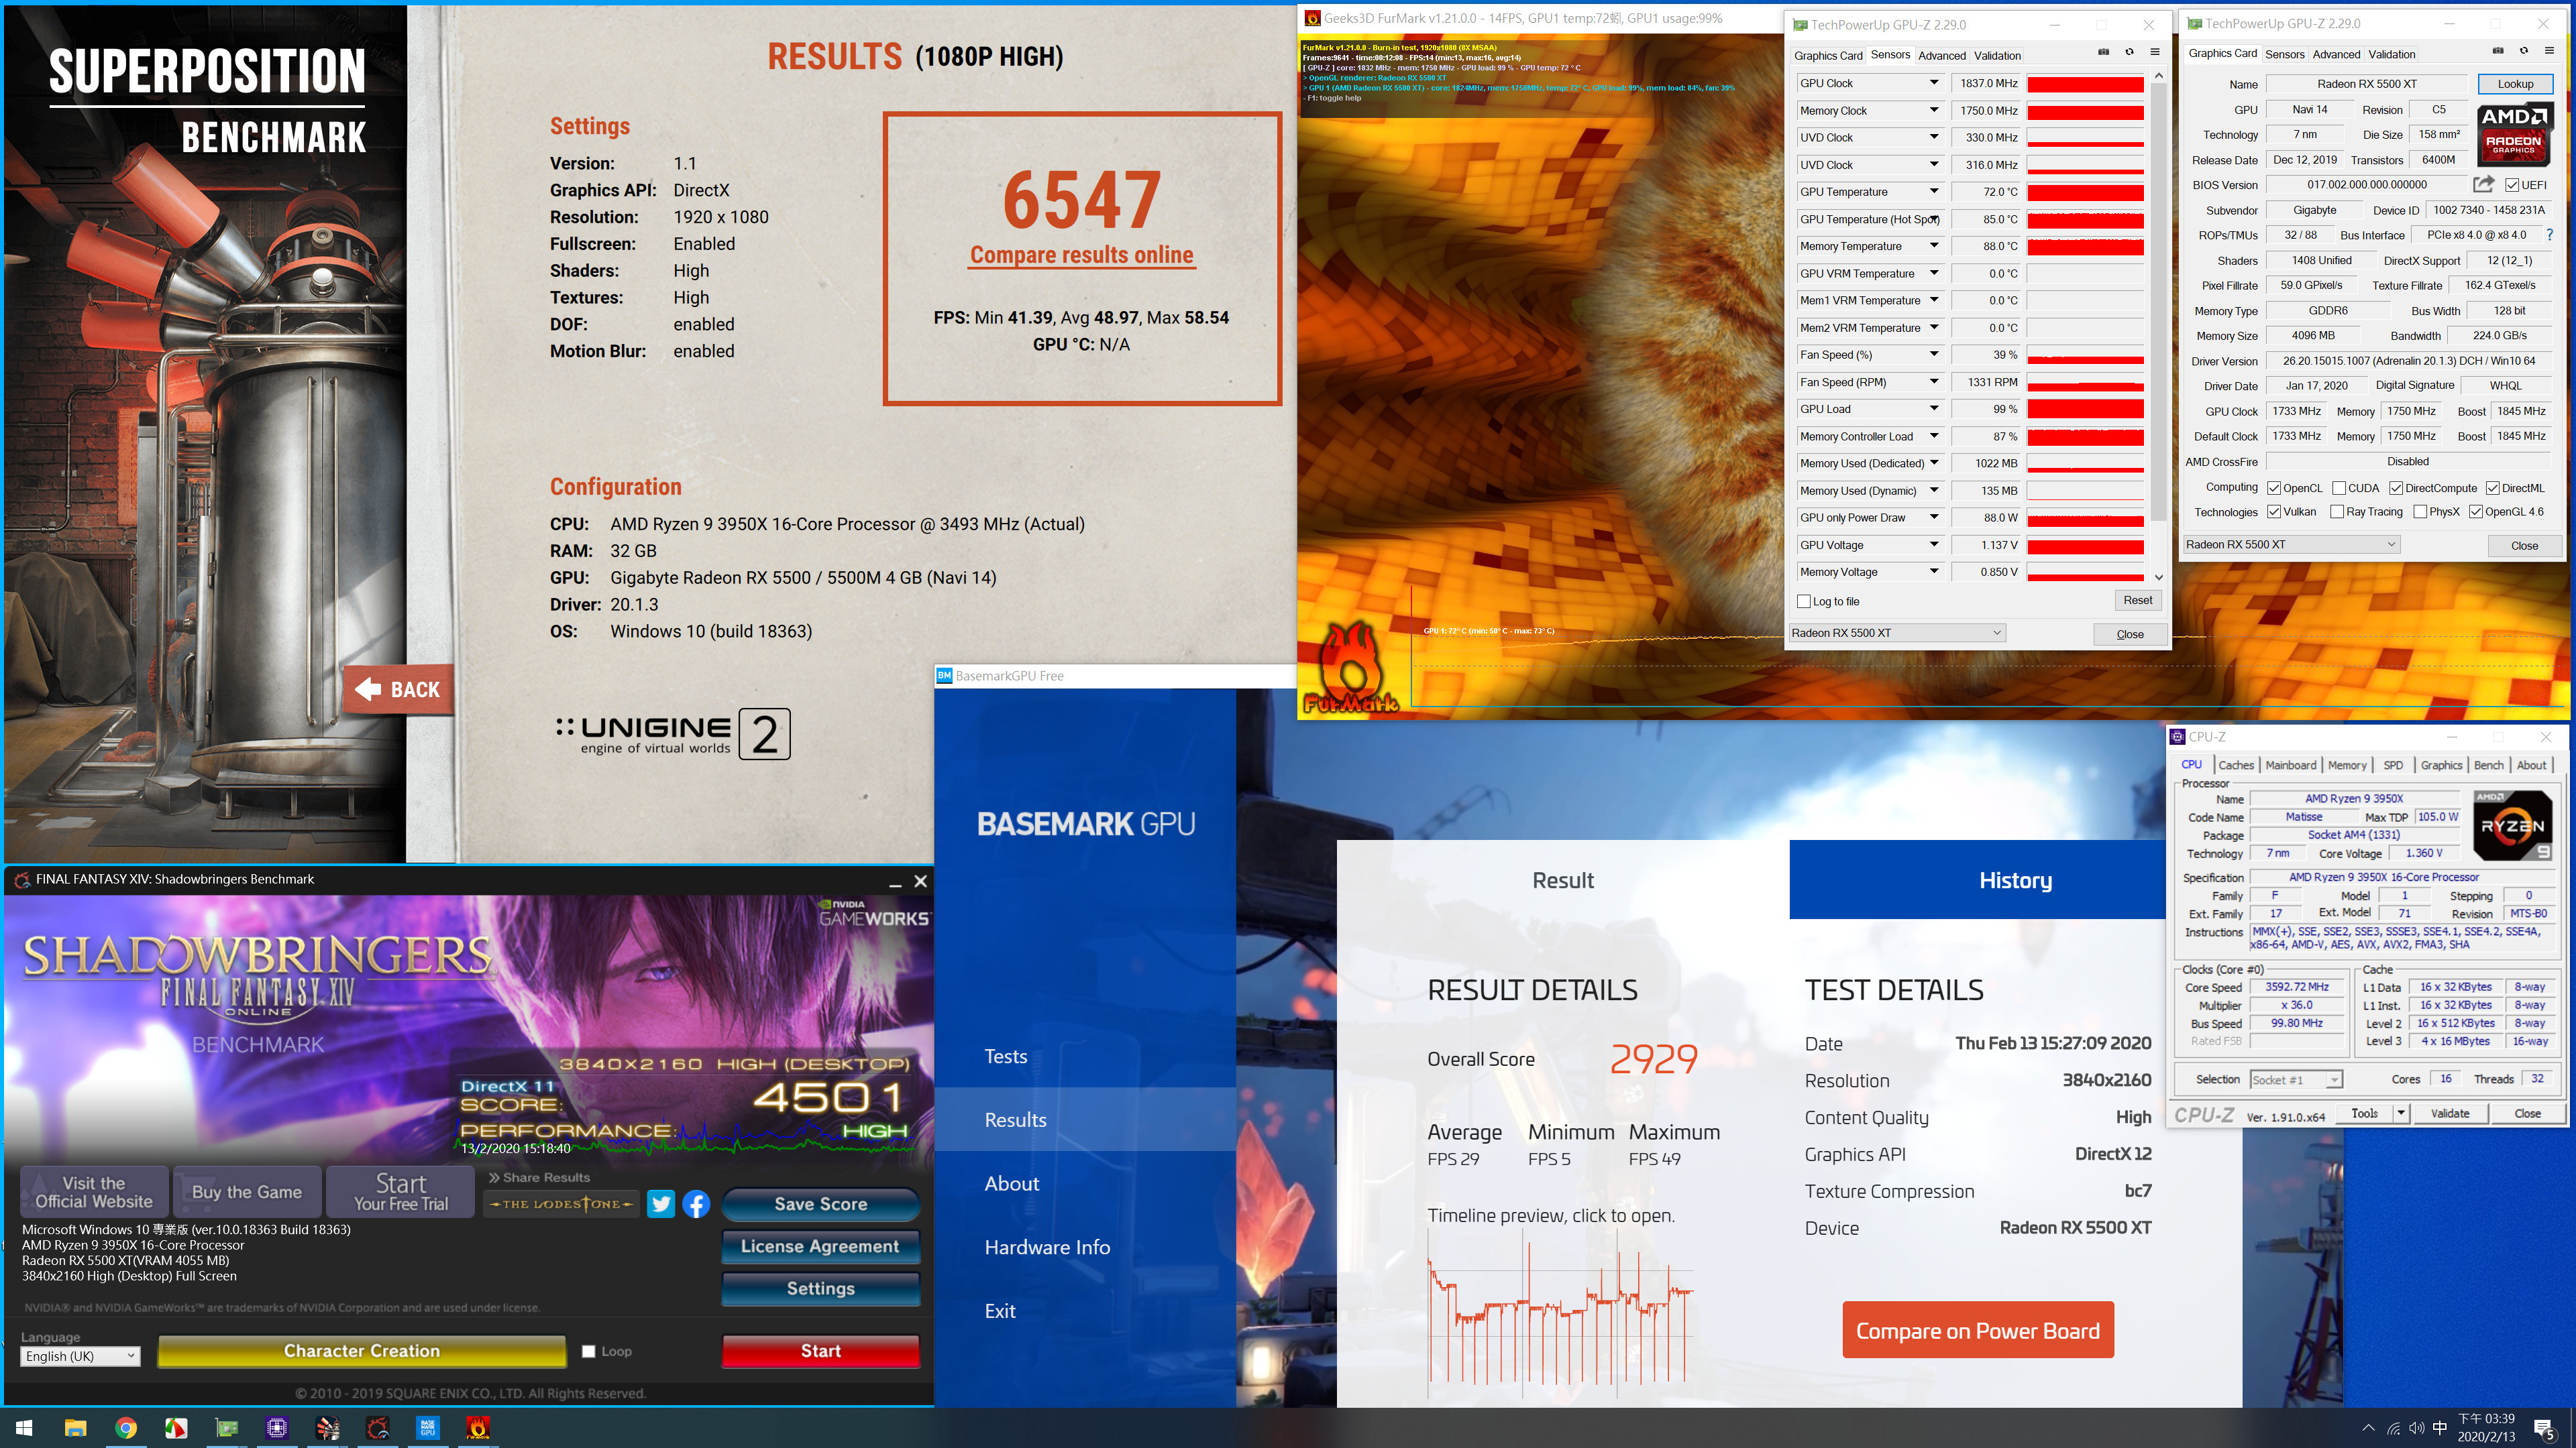Switch to Basemark GPU taskbar icon
Image resolution: width=2576 pixels, height=1448 pixels.
click(428, 1427)
